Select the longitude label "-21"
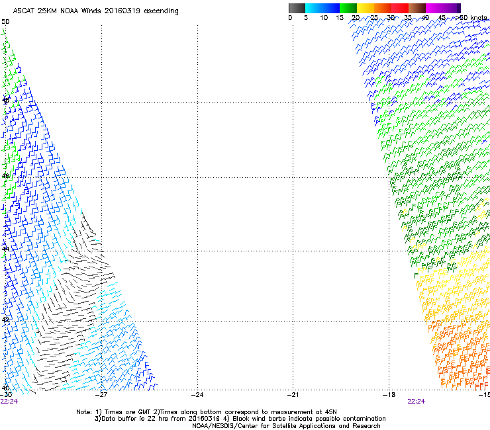490x430 pixels. coord(293,395)
